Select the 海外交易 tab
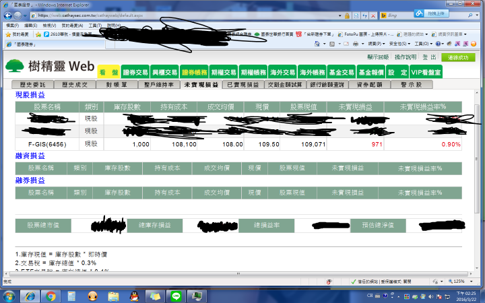The image size is (485, 303). click(x=282, y=72)
